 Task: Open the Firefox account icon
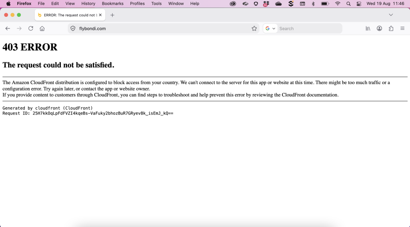tap(380, 28)
